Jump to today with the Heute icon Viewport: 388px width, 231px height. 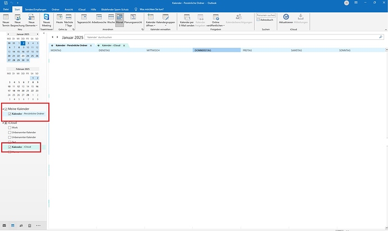coord(60,19)
